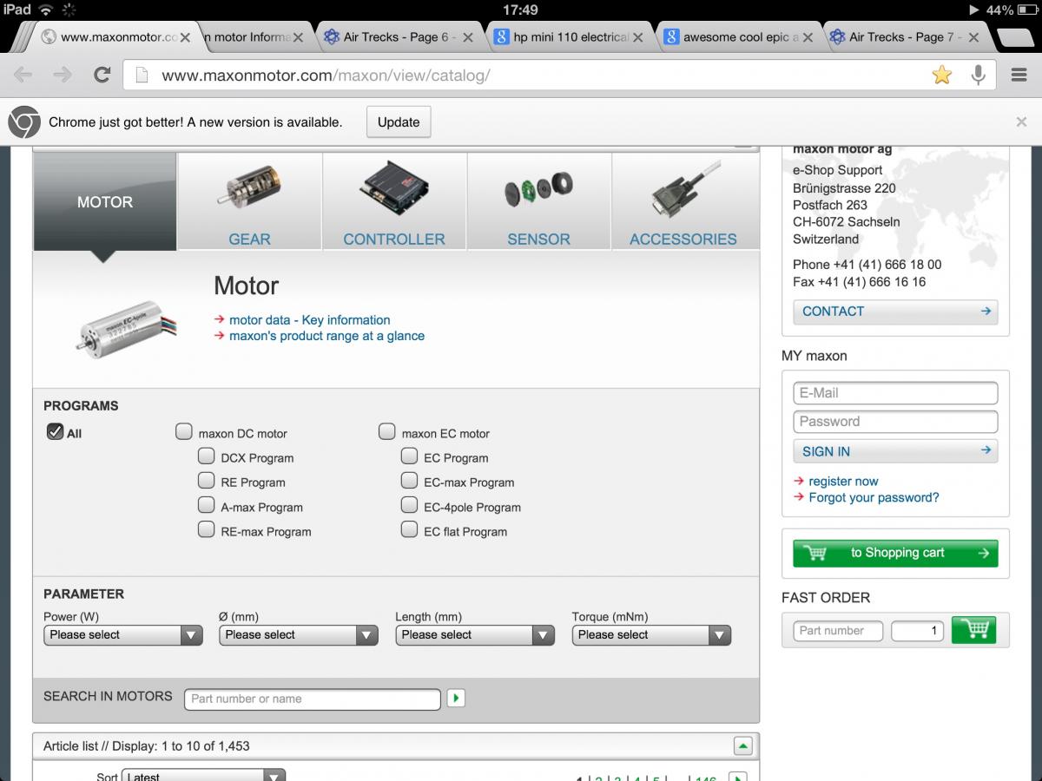The width and height of the screenshot is (1042, 781).
Task: Expand the Torque (mNm) dropdown
Action: click(651, 635)
